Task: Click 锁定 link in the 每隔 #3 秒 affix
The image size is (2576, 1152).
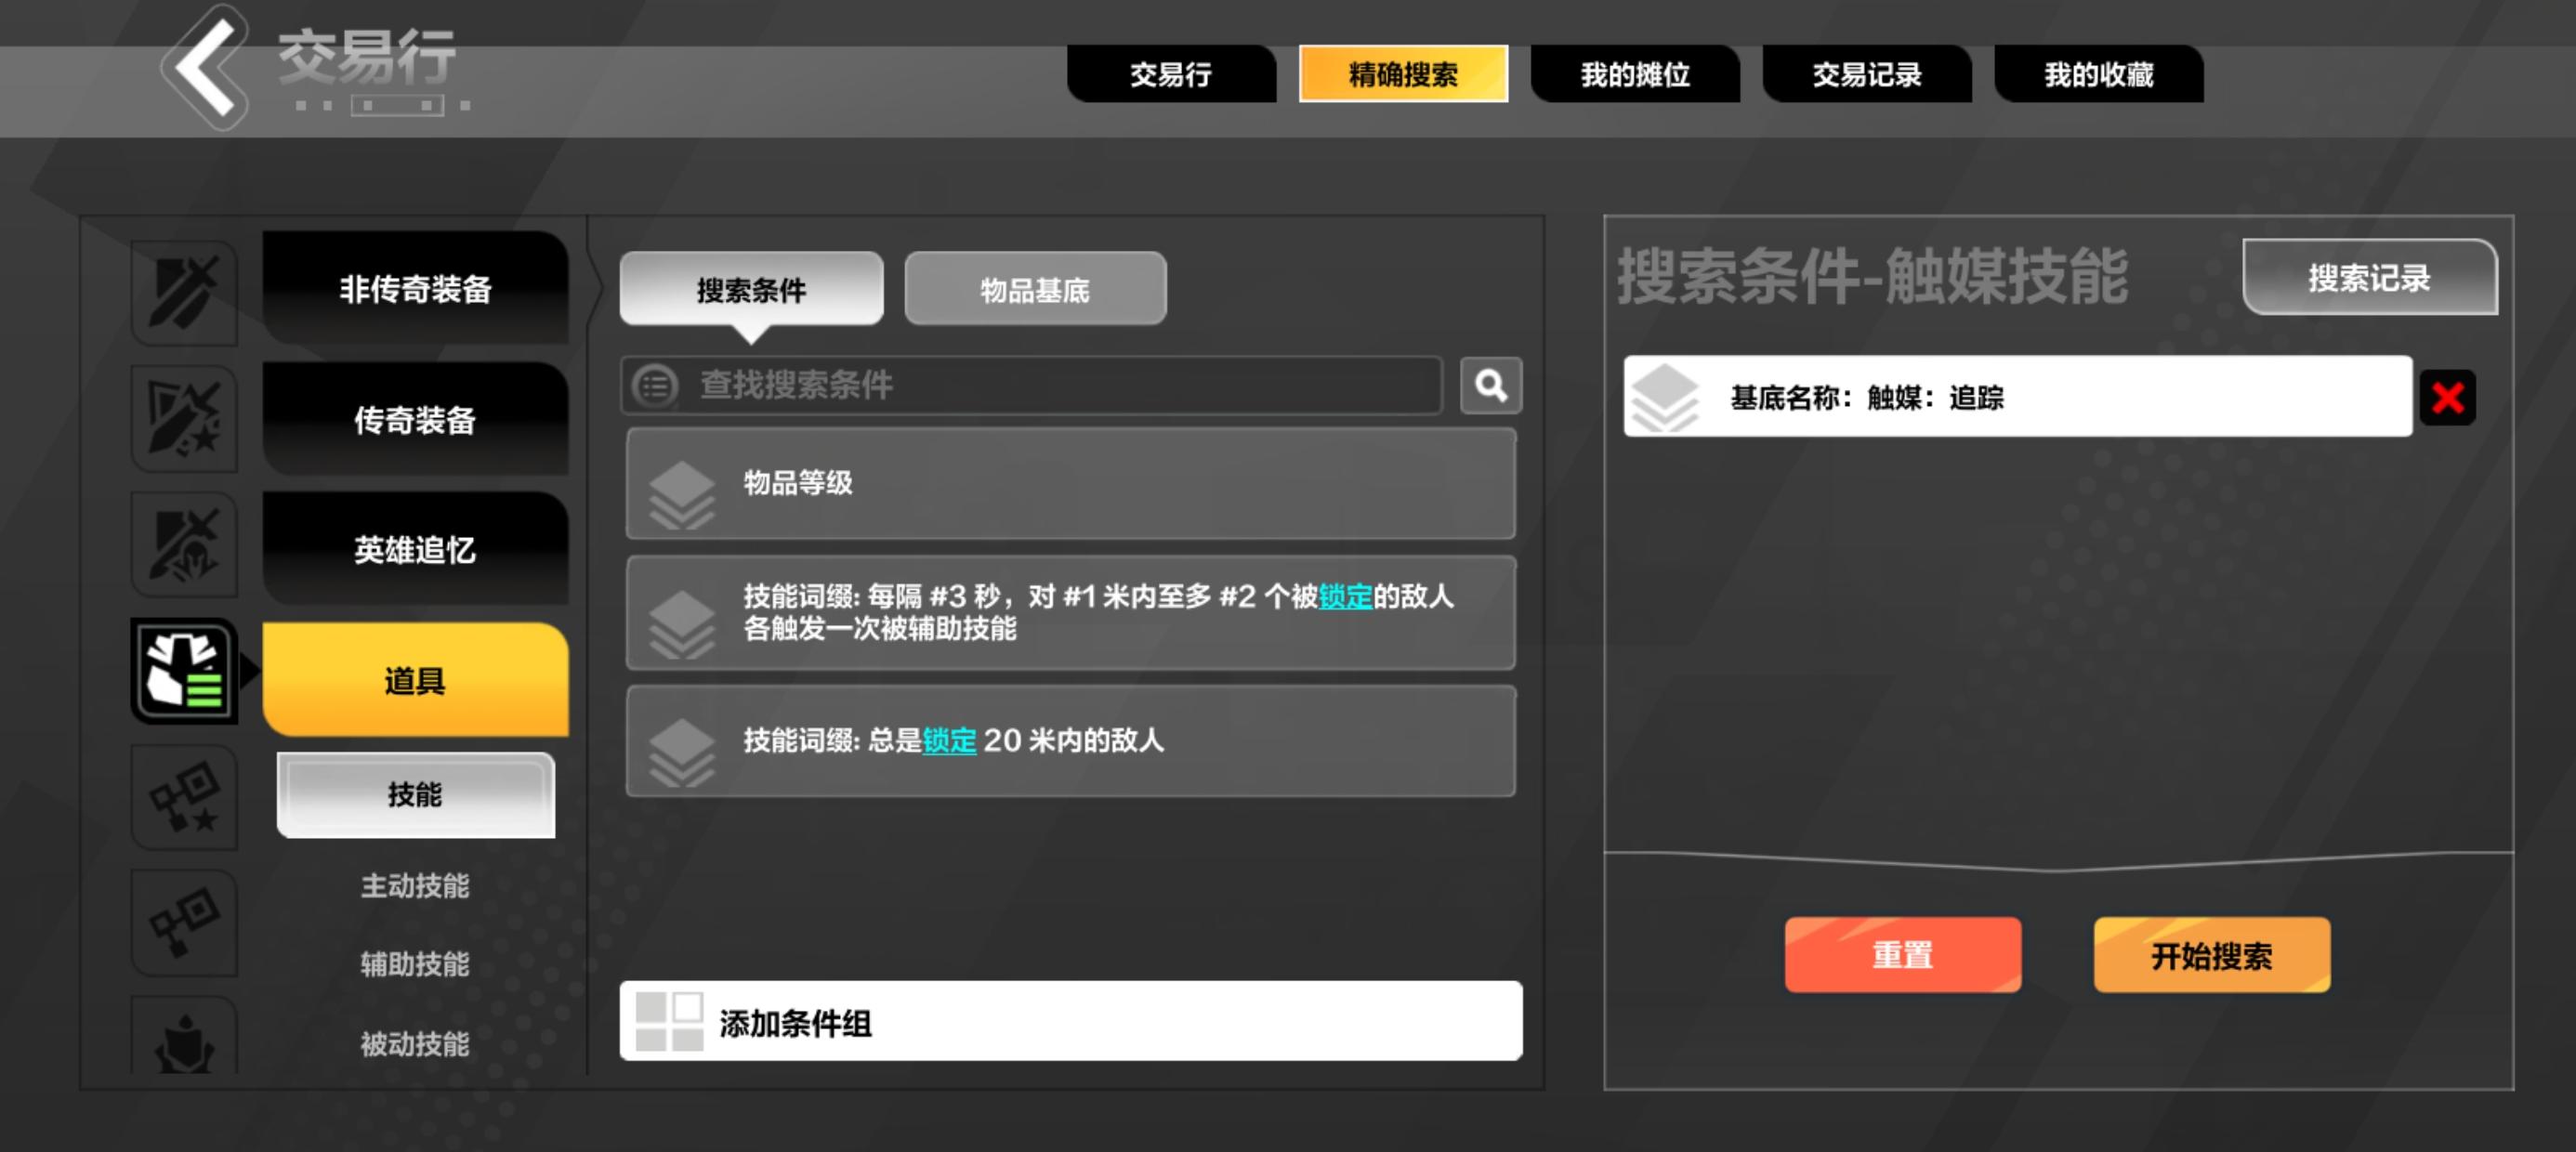Action: coord(1345,597)
